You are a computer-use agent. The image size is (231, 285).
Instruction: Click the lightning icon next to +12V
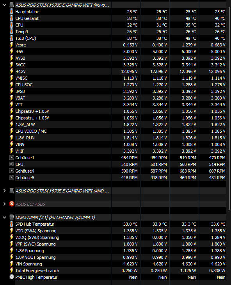(x=11, y=71)
